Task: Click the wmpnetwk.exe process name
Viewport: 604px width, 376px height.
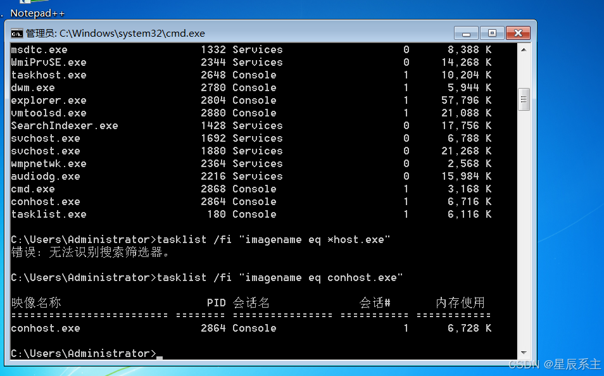Action: 49,164
